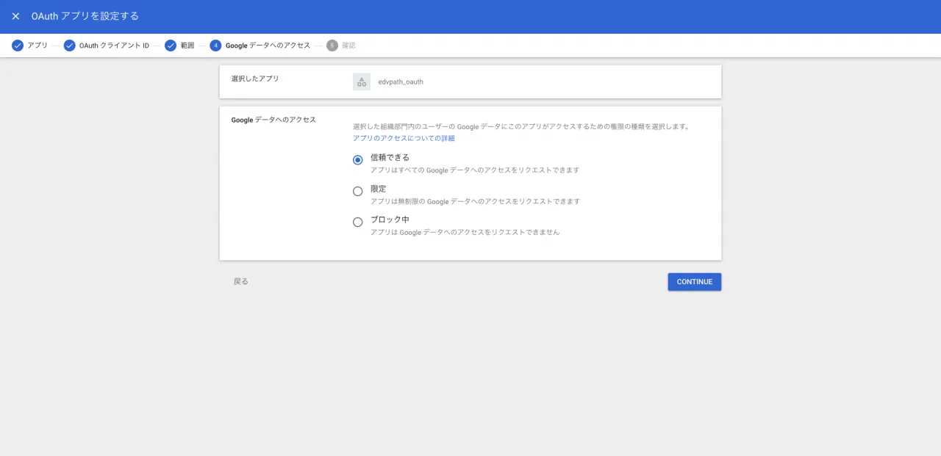Click the ブロック中 option title
This screenshot has width=941, height=456.
click(390, 220)
